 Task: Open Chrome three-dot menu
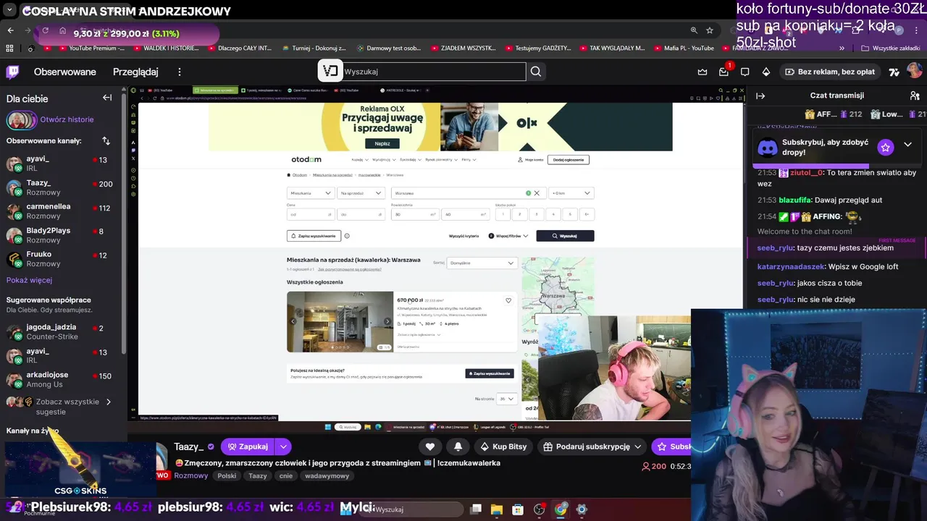coord(916,30)
